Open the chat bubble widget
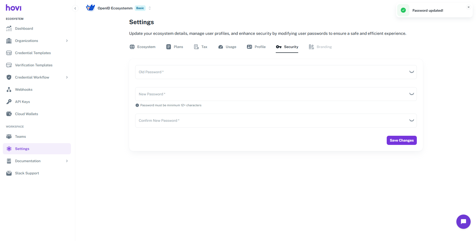The width and height of the screenshot is (476, 241). point(463,222)
